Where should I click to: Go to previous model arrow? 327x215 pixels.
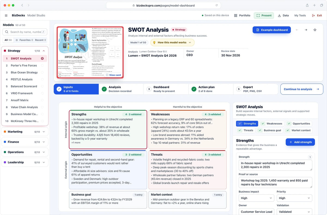[x=297, y=30]
